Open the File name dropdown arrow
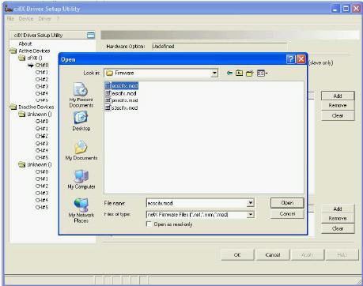This screenshot has width=363, height=286. click(x=251, y=203)
